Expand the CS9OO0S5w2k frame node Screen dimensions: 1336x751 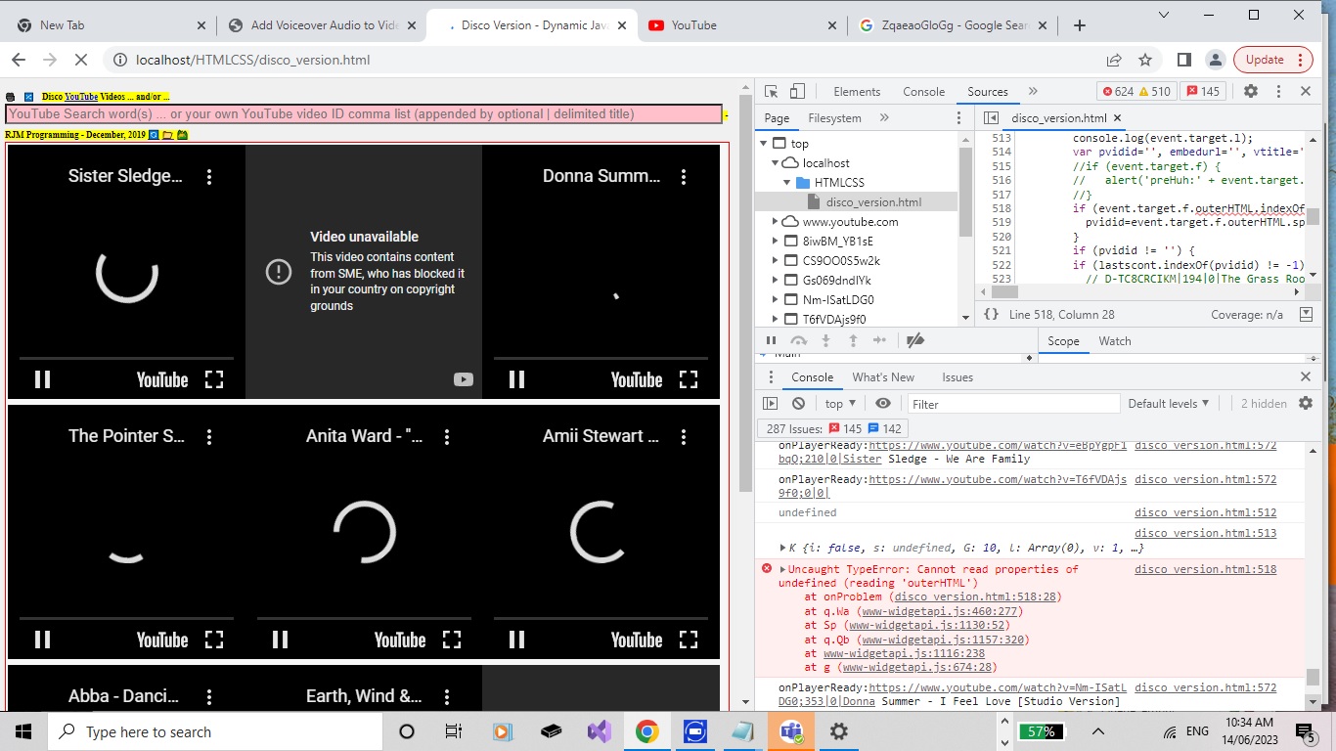[775, 261]
